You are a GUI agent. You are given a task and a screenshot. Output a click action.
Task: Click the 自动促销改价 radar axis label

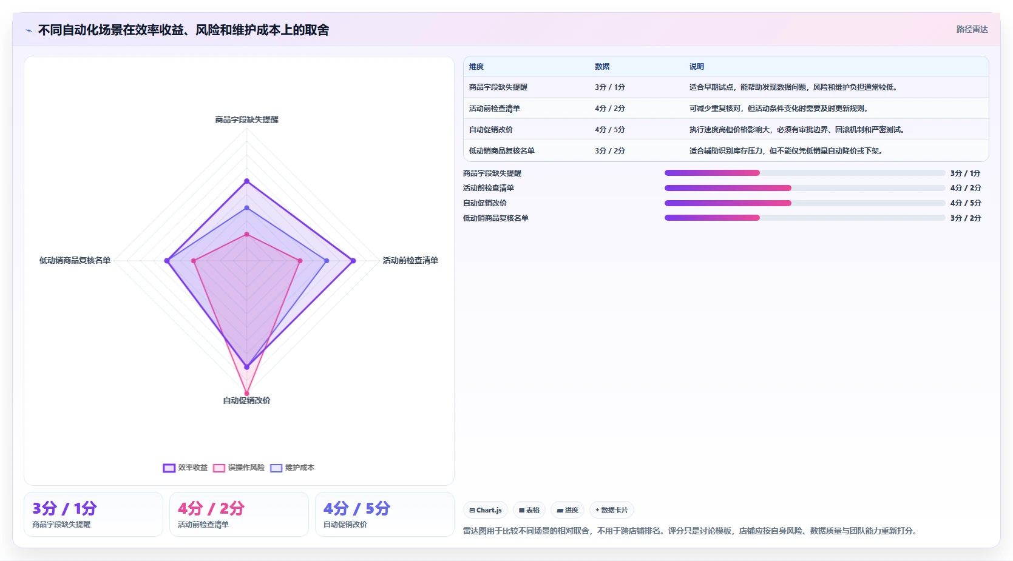pyautogui.click(x=246, y=400)
